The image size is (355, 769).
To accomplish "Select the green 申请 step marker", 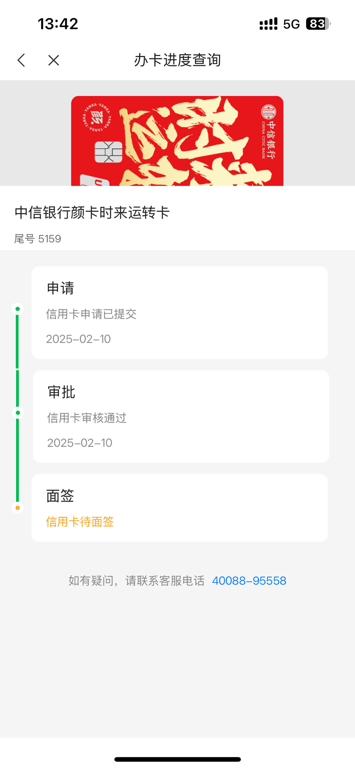I will [x=18, y=309].
